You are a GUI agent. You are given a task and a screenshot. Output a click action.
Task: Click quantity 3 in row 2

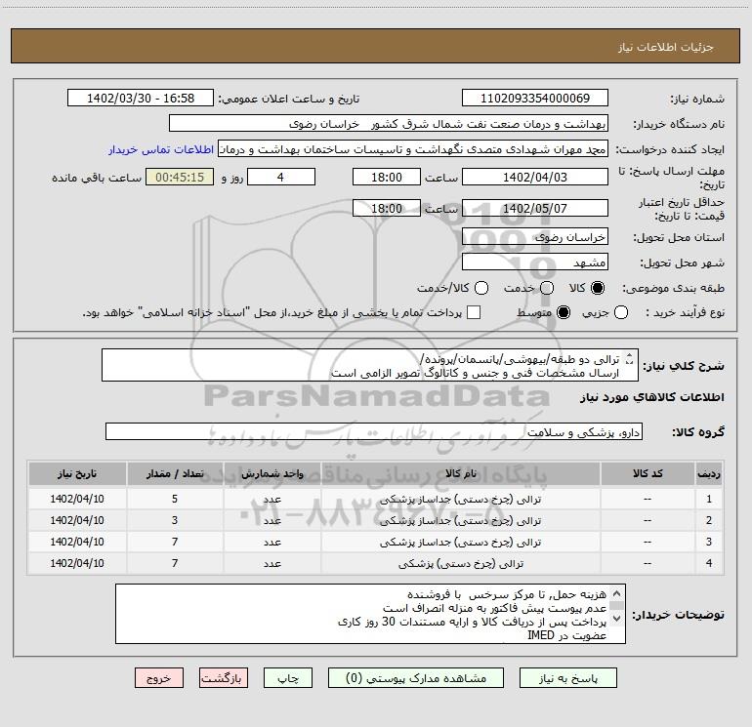[x=175, y=520]
